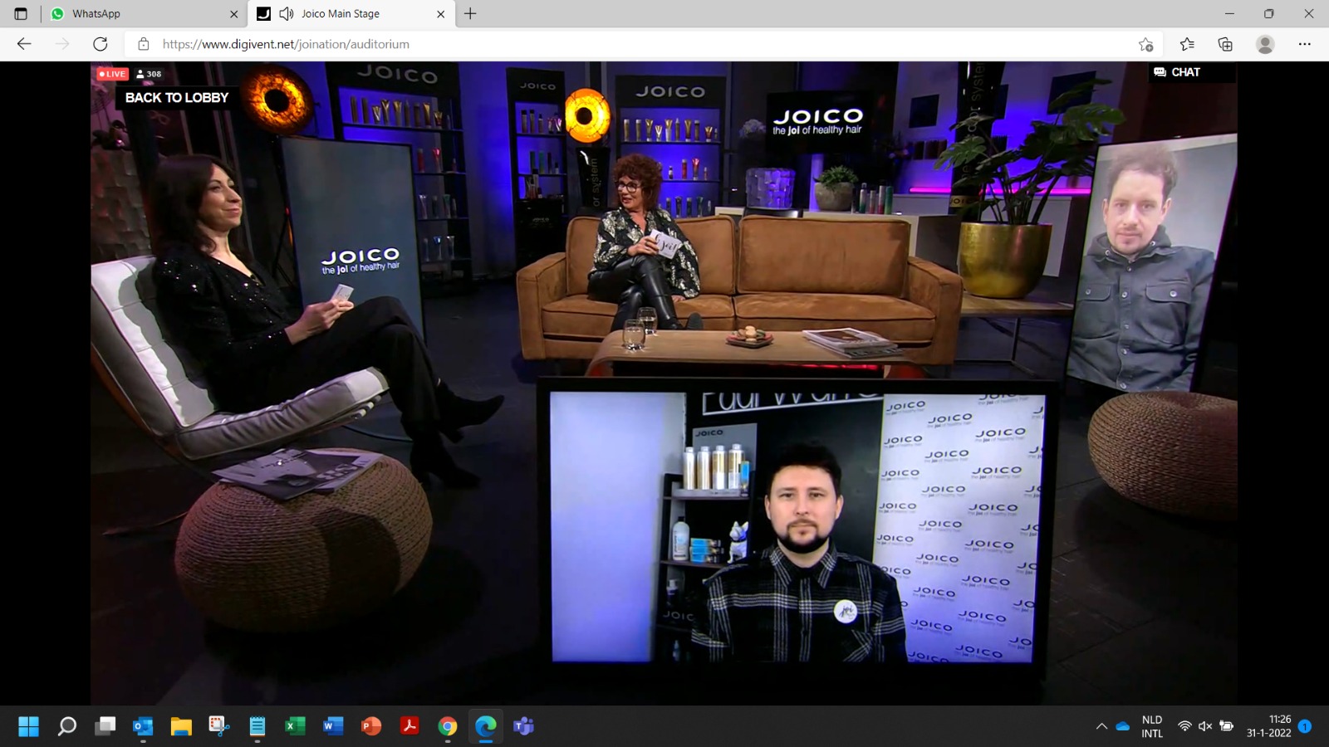Open the Favorites list
This screenshot has height=747, width=1329.
pyautogui.click(x=1187, y=44)
